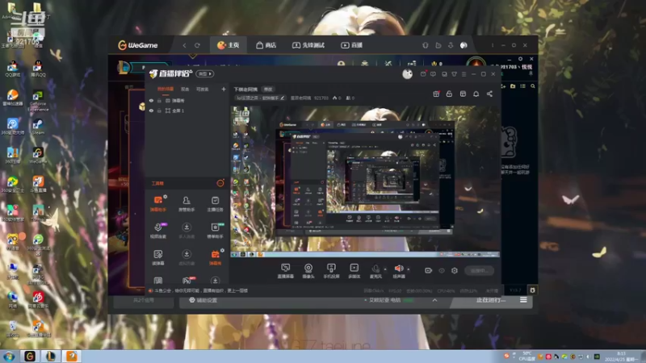Add a new scene with plus icon
The height and width of the screenshot is (363, 646).
click(224, 89)
